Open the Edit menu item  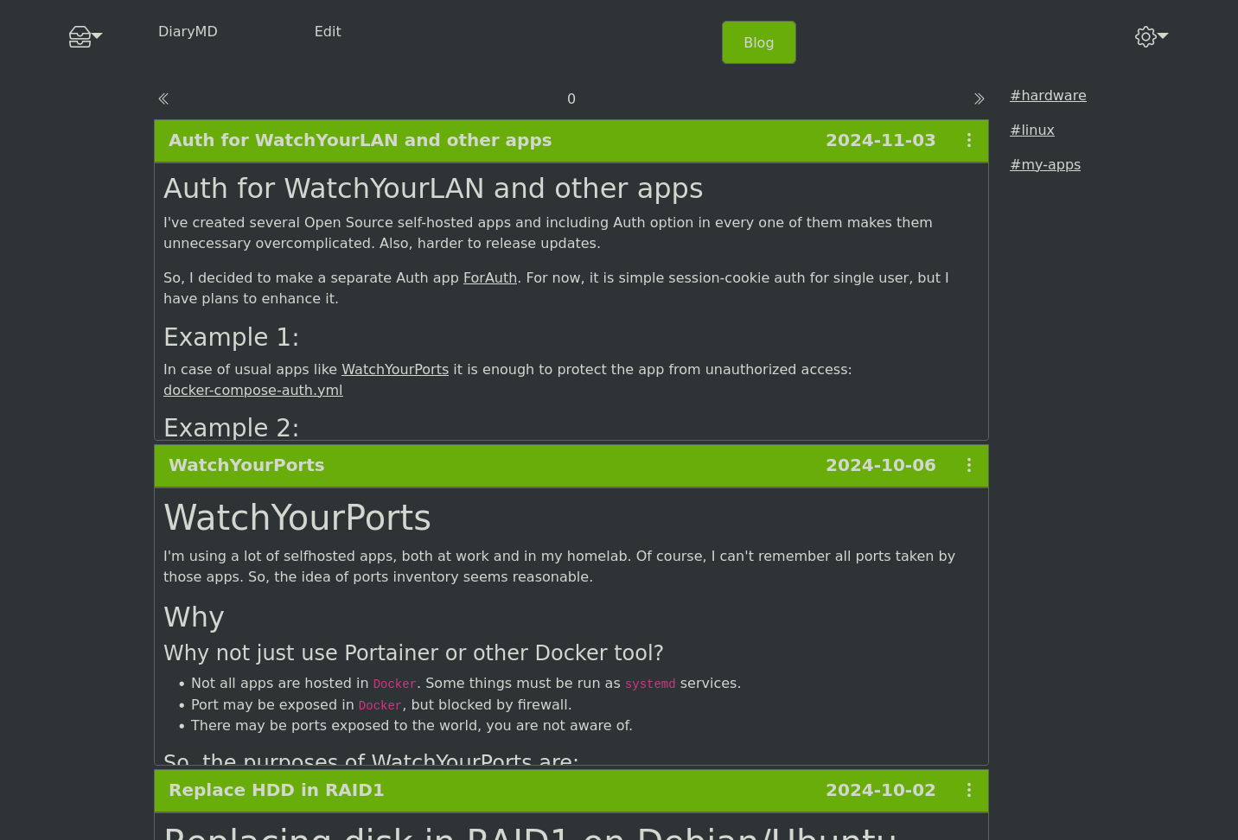328,31
